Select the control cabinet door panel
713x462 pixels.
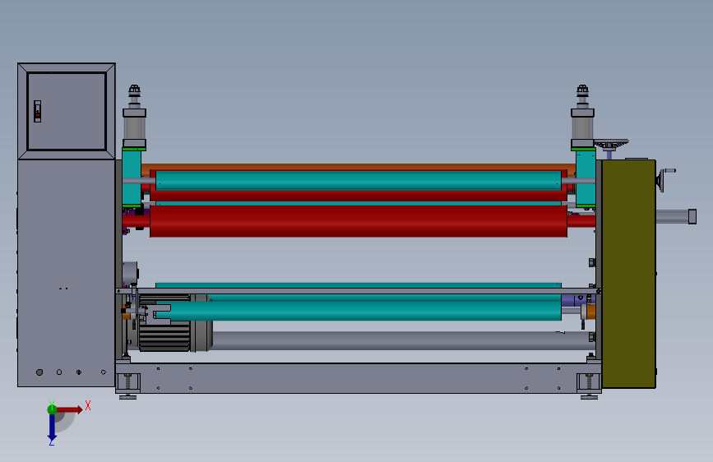67,111
